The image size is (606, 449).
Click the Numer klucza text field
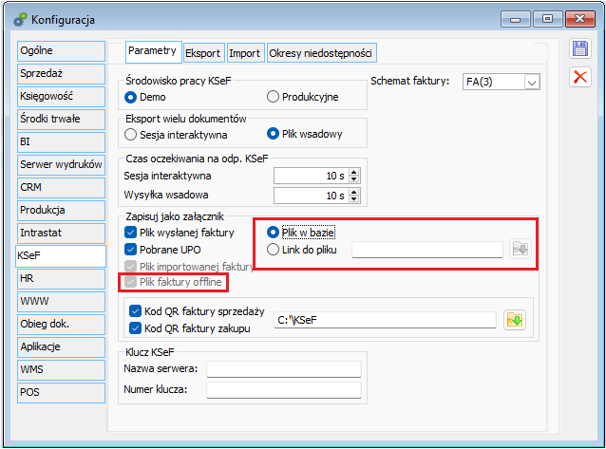pyautogui.click(x=283, y=389)
